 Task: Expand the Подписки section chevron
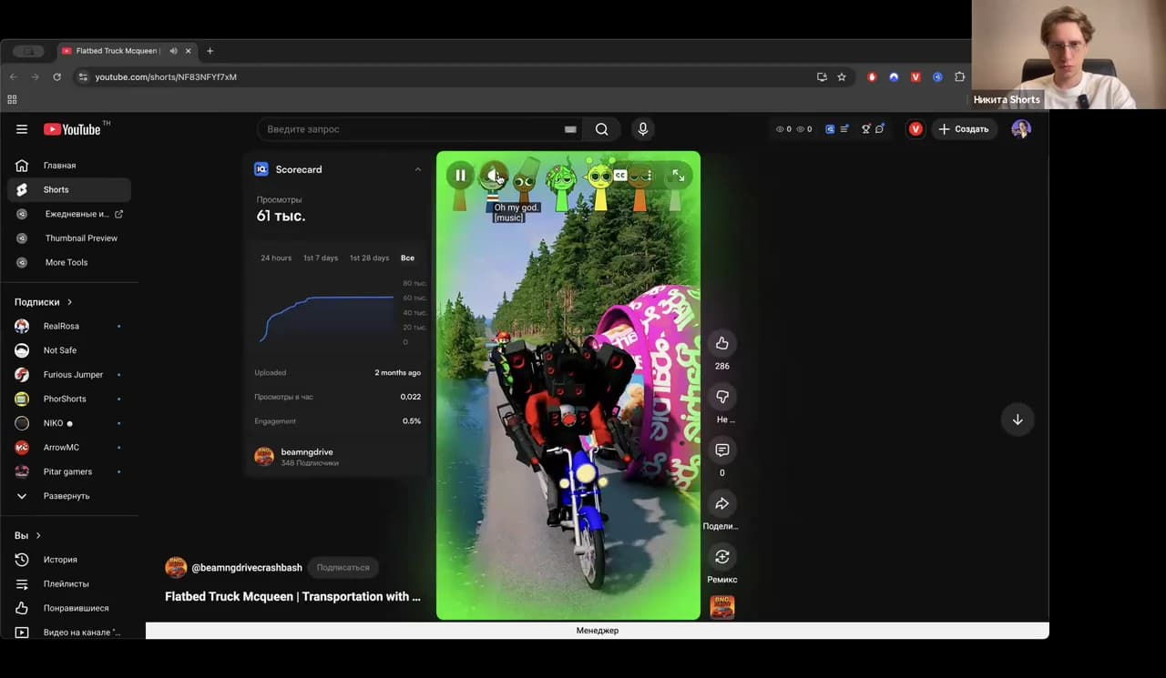tap(69, 302)
